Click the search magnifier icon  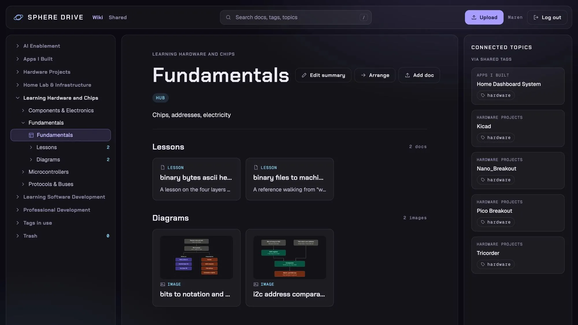click(228, 17)
